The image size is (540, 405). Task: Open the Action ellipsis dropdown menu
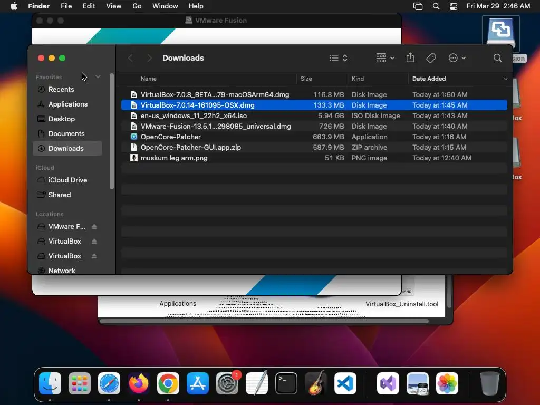tap(457, 58)
